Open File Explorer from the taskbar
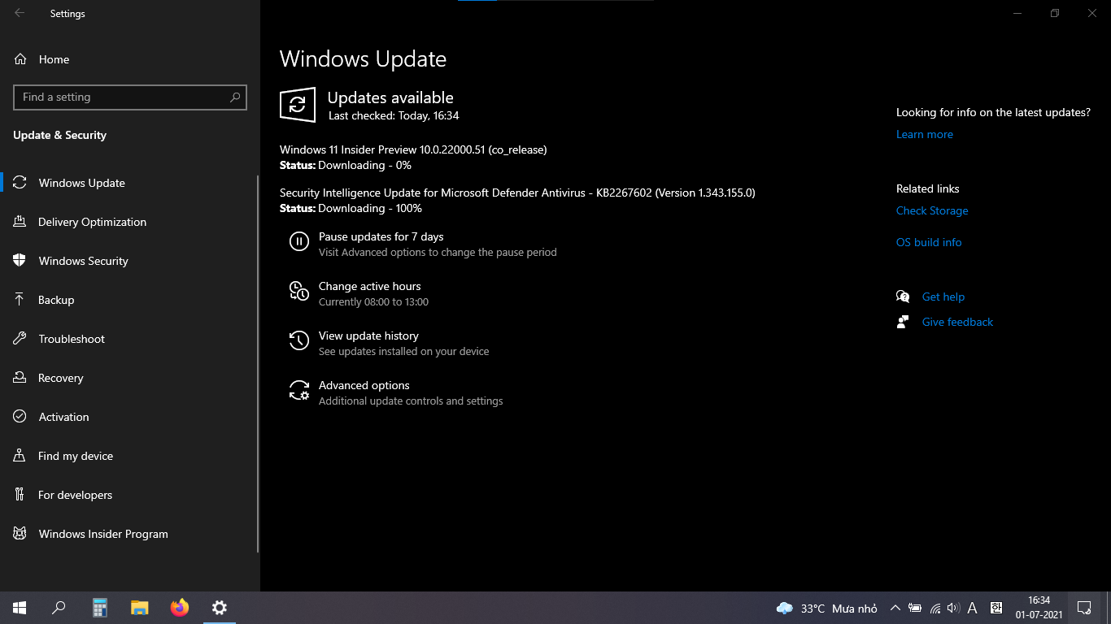 coord(140,608)
